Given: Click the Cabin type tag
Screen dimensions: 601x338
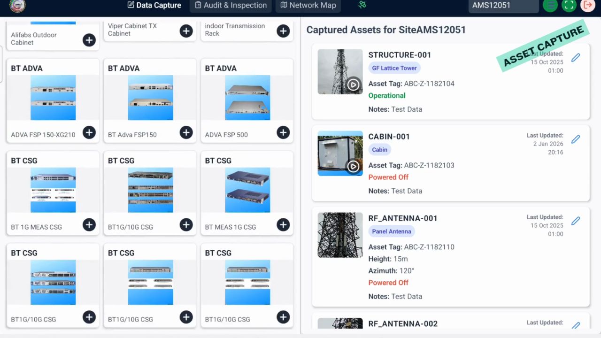Looking at the screenshot, I should [380, 150].
